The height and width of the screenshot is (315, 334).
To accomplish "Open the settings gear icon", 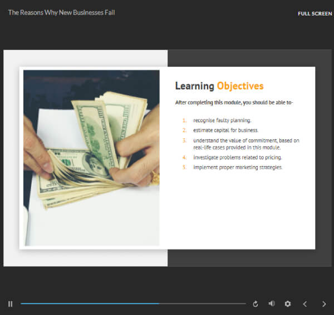I will pos(288,304).
